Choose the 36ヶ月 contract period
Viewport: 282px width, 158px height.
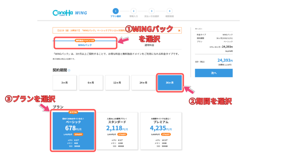click(x=169, y=83)
